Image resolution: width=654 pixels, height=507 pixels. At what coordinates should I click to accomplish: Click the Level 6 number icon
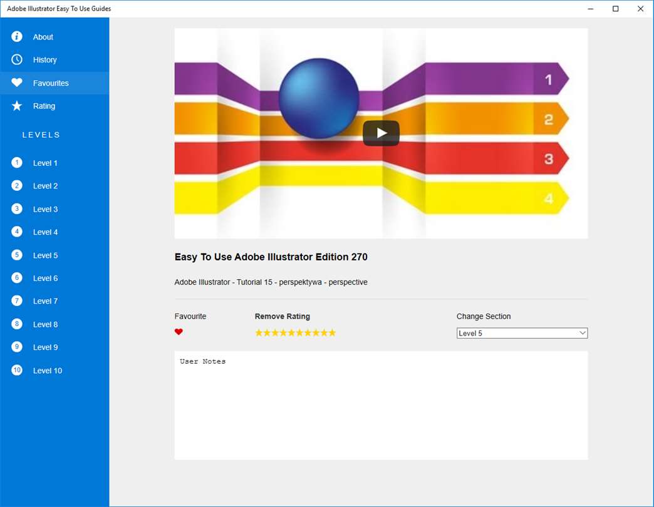(17, 277)
